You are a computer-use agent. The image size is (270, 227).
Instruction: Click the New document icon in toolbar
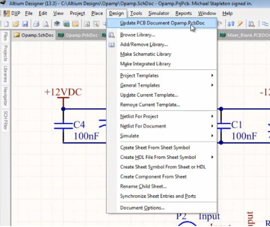click(6, 24)
